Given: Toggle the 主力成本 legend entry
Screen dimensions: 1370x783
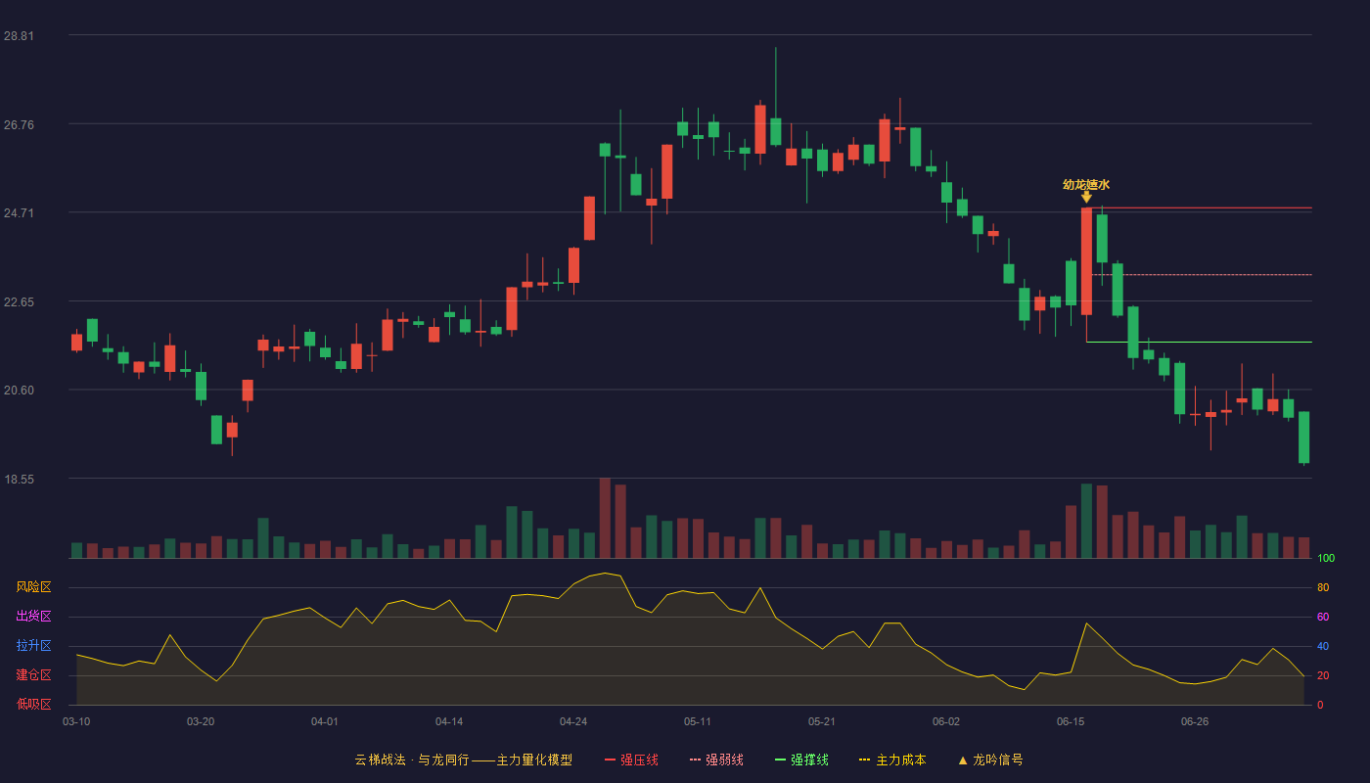Looking at the screenshot, I should coord(892,760).
